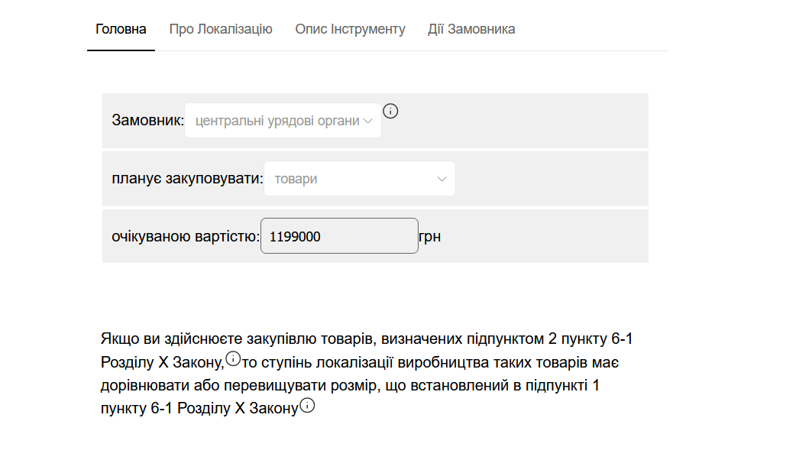Screen dimensions: 799x460
Task: Go to the Опис Інструменту tab
Action: tap(350, 30)
